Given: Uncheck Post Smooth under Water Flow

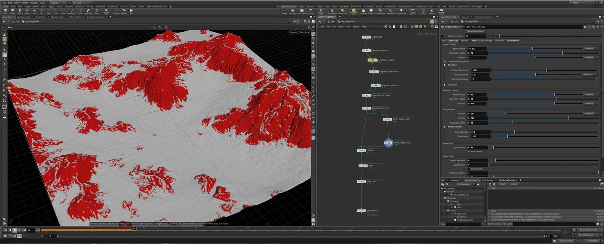Looking at the screenshot, I should 469,151.
